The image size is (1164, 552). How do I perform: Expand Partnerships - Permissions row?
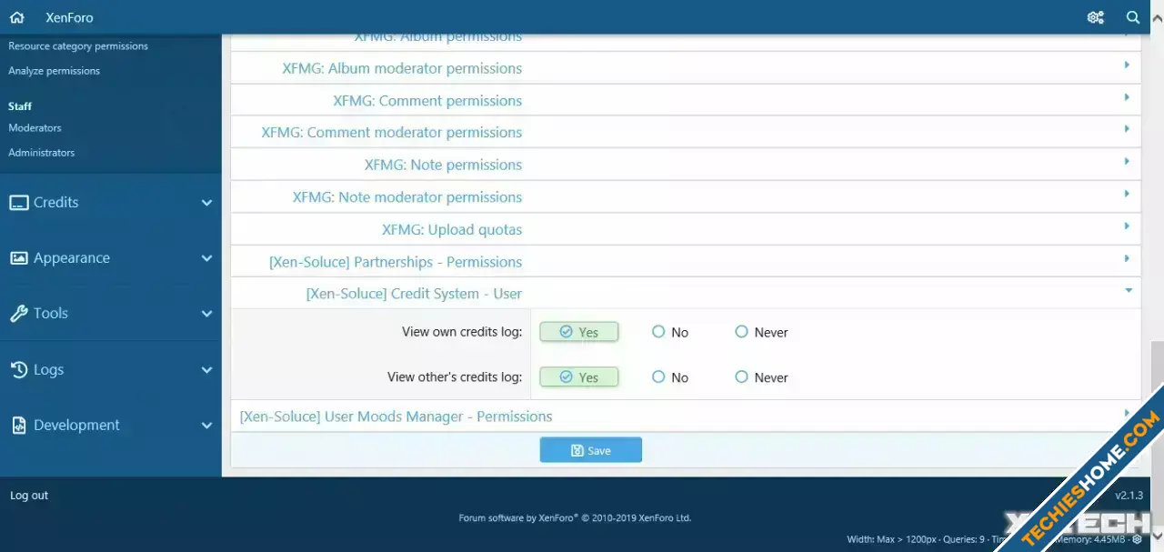(686, 261)
